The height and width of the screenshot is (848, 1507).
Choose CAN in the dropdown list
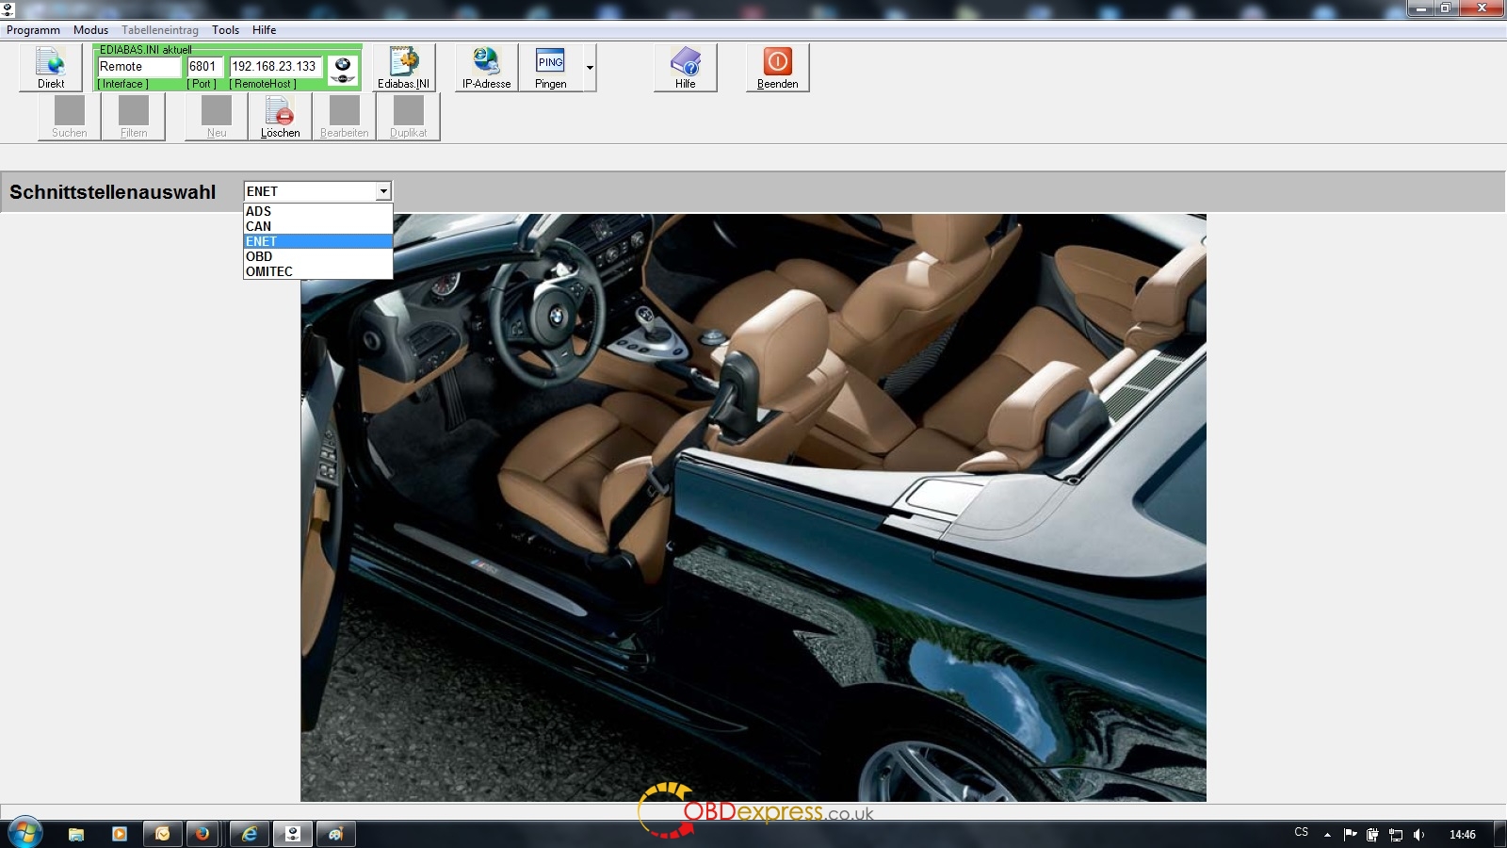pyautogui.click(x=259, y=226)
